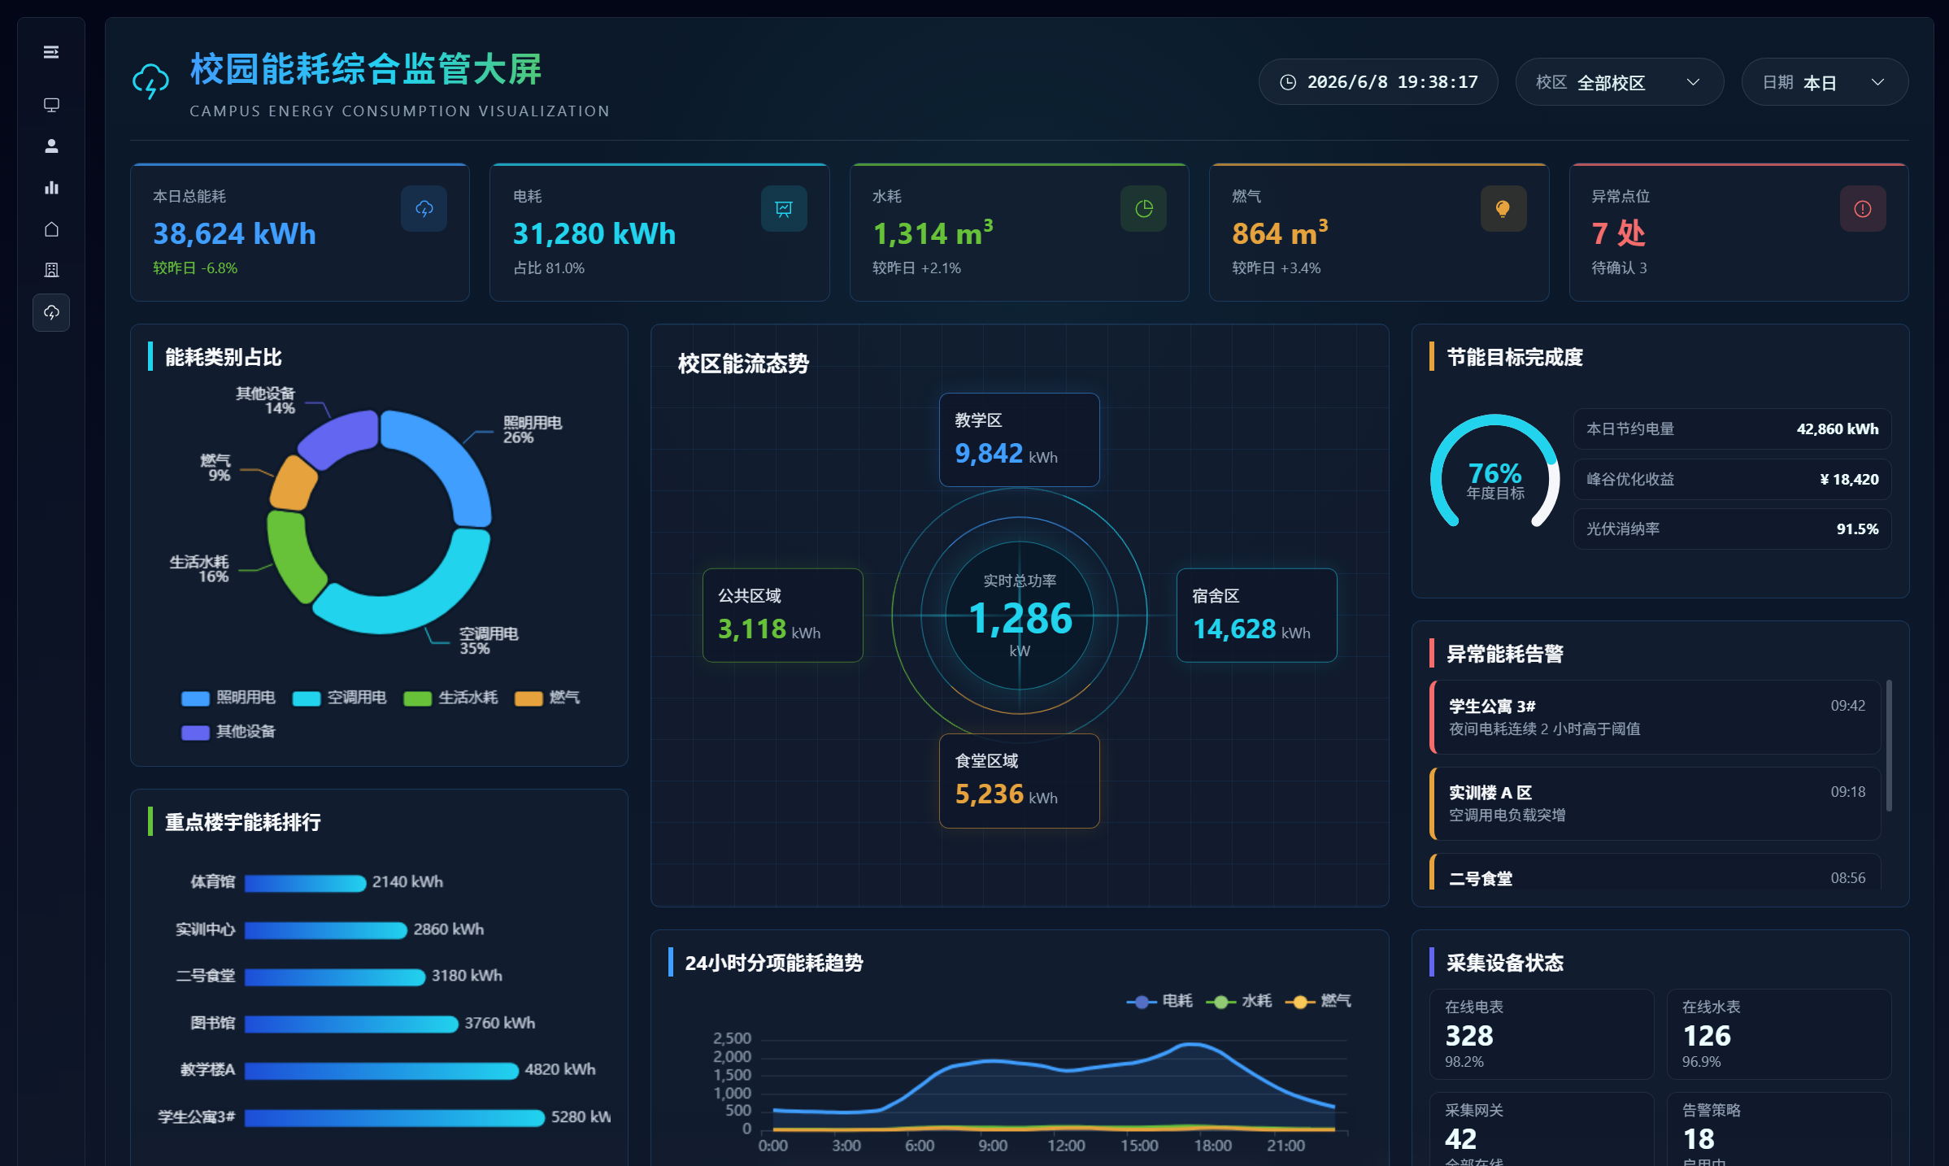The width and height of the screenshot is (1949, 1166).
Task: Toggle 水耗 series in the trend legend
Action: tap(1238, 1001)
